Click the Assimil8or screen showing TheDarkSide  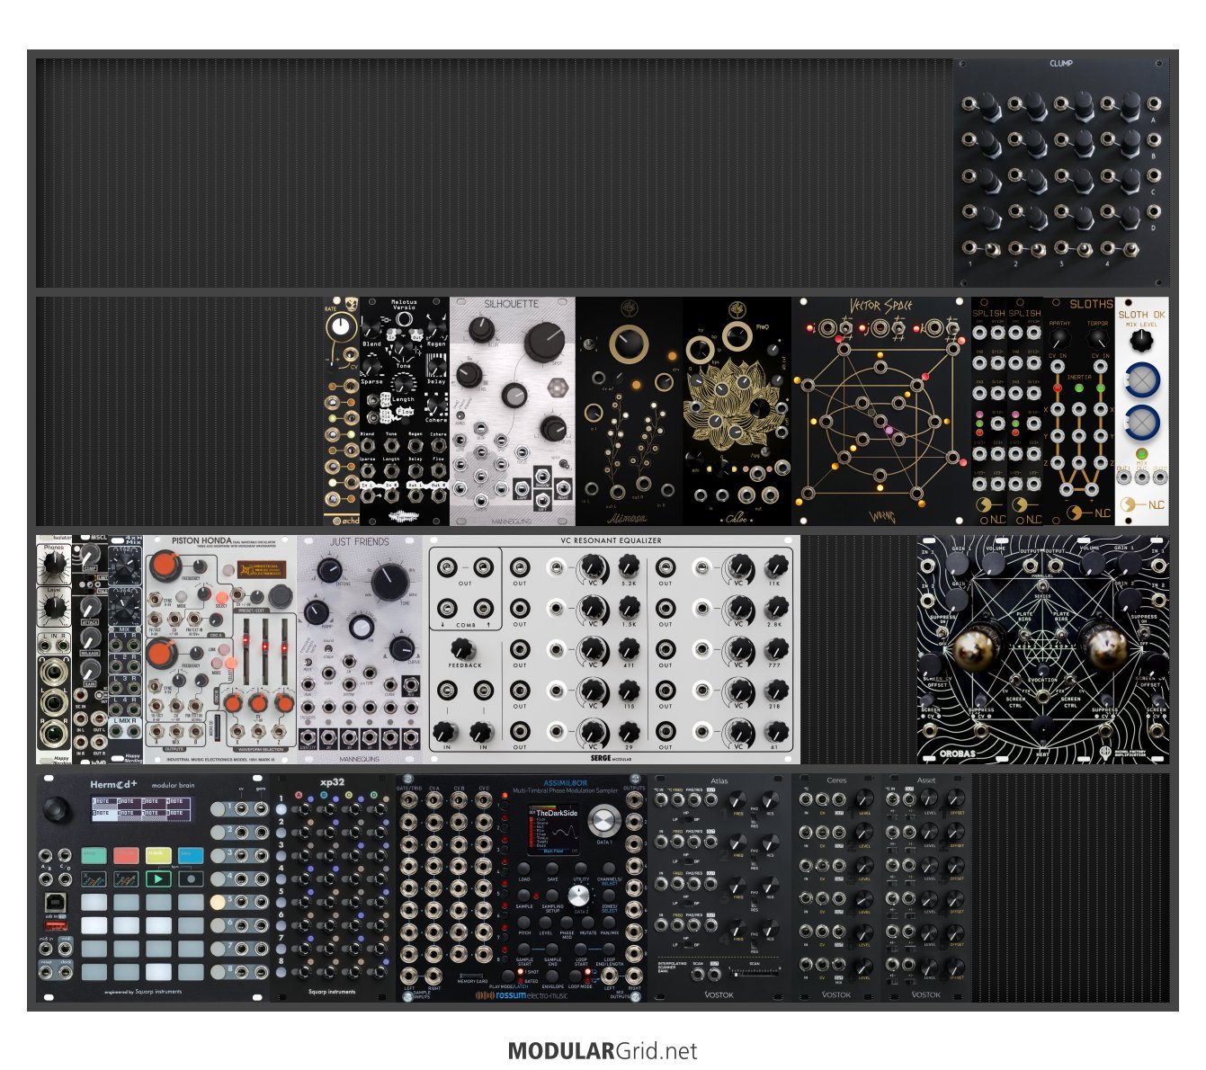[554, 829]
